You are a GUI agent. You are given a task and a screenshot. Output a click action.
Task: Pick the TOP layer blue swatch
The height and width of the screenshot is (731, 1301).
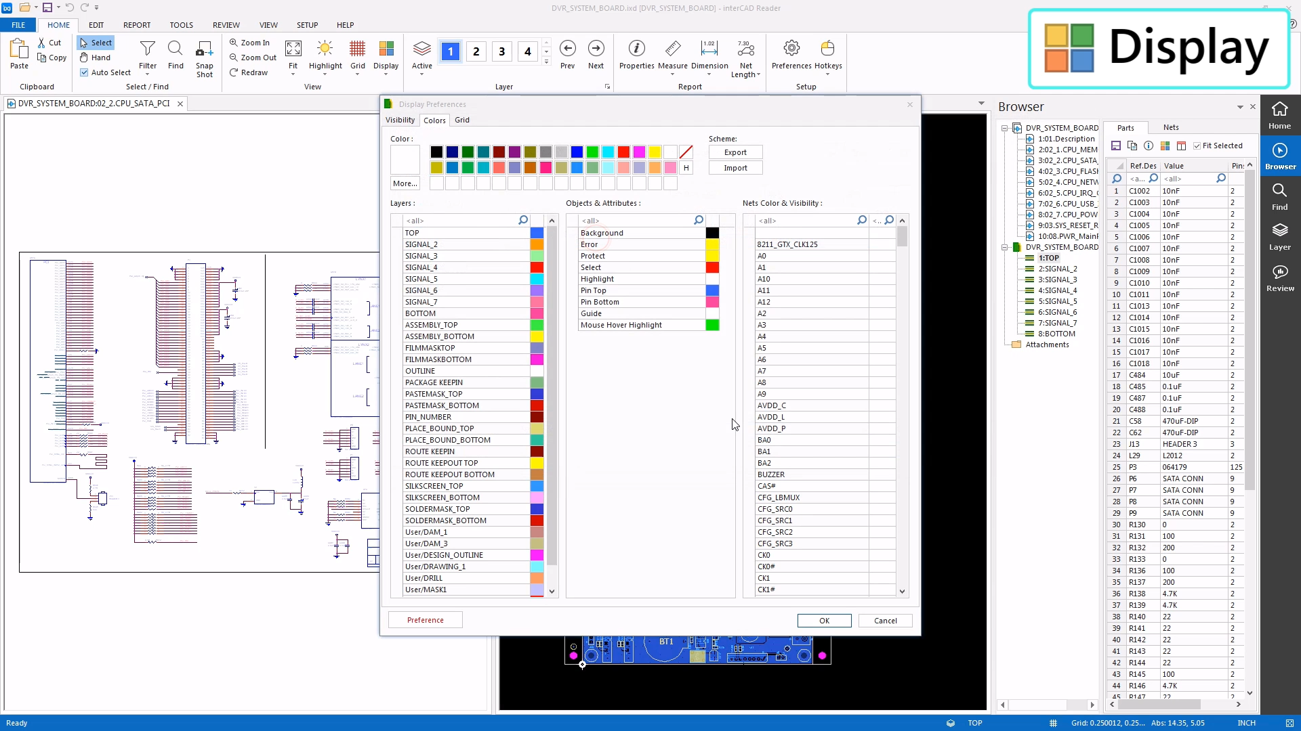click(x=537, y=233)
